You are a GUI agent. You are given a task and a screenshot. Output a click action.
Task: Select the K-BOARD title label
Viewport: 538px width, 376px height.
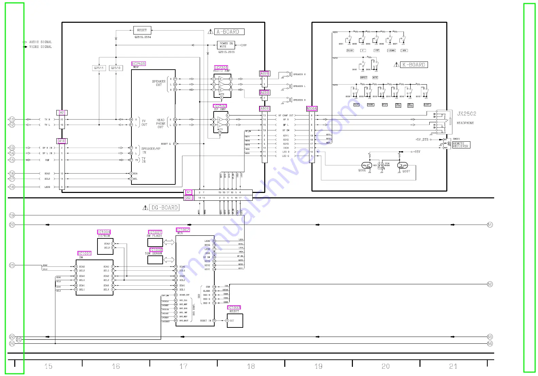tap(414, 65)
